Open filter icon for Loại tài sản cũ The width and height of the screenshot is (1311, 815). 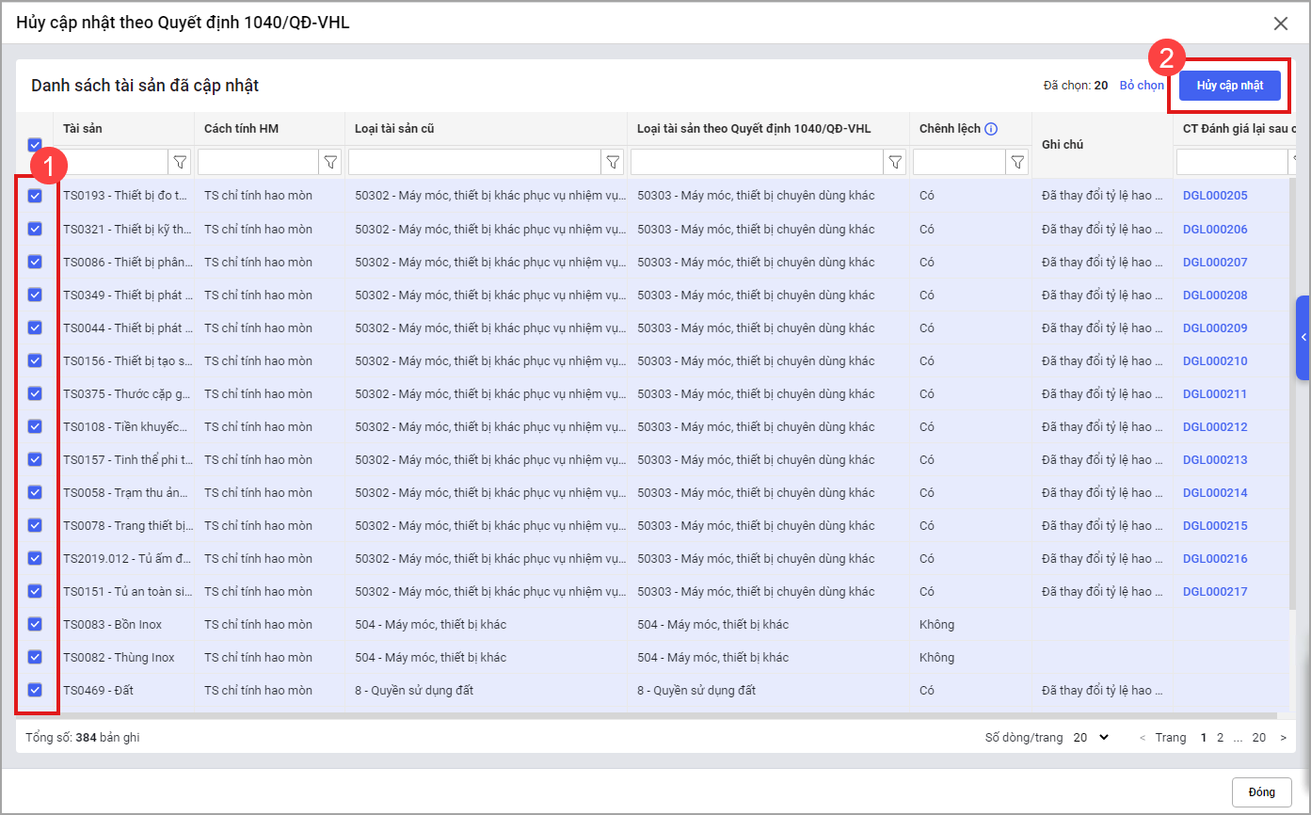(x=613, y=163)
